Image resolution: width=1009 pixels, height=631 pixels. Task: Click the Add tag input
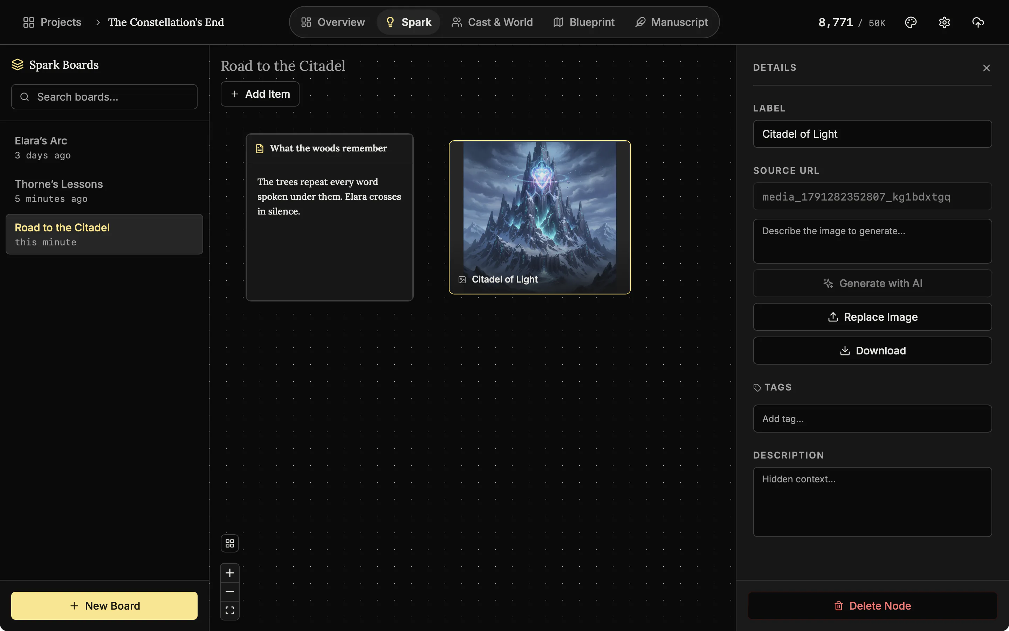click(872, 419)
